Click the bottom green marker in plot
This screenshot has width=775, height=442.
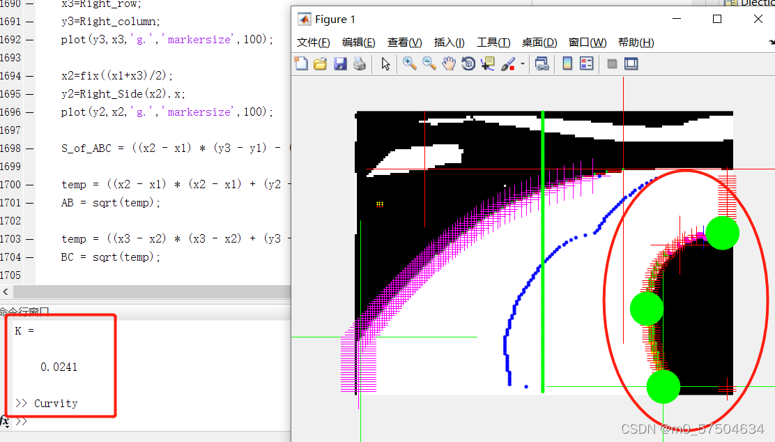pos(663,387)
